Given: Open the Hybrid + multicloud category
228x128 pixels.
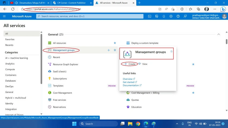Looking at the screenshot, I should 16,98.
